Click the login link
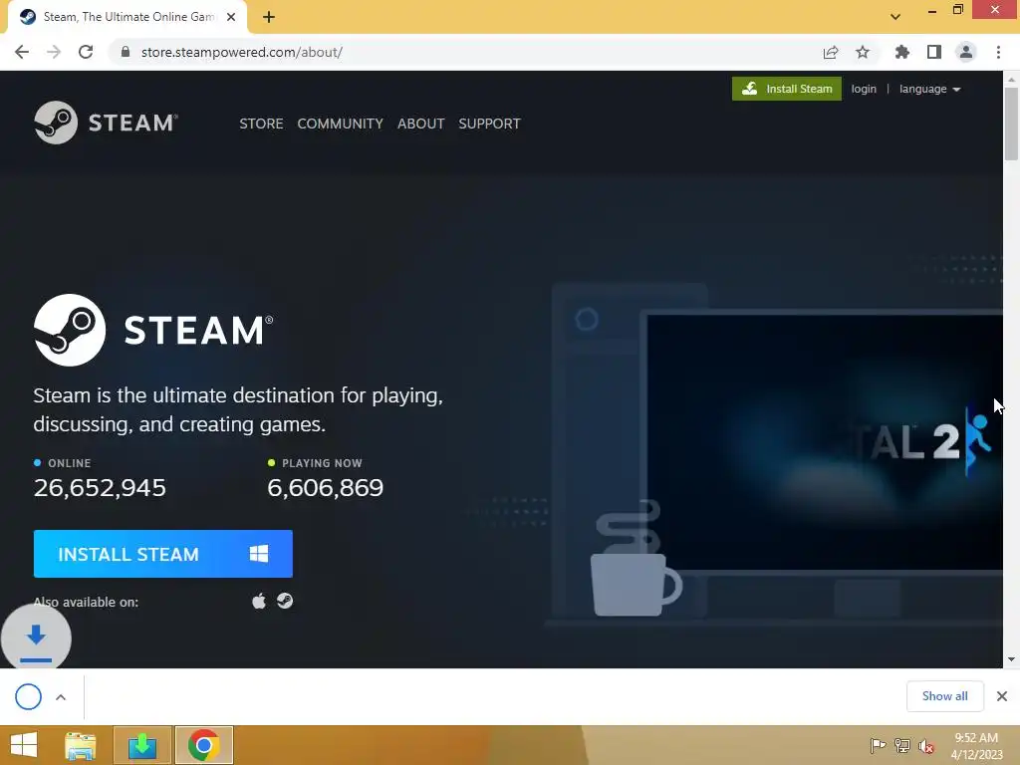This screenshot has height=765, width=1020. click(864, 89)
